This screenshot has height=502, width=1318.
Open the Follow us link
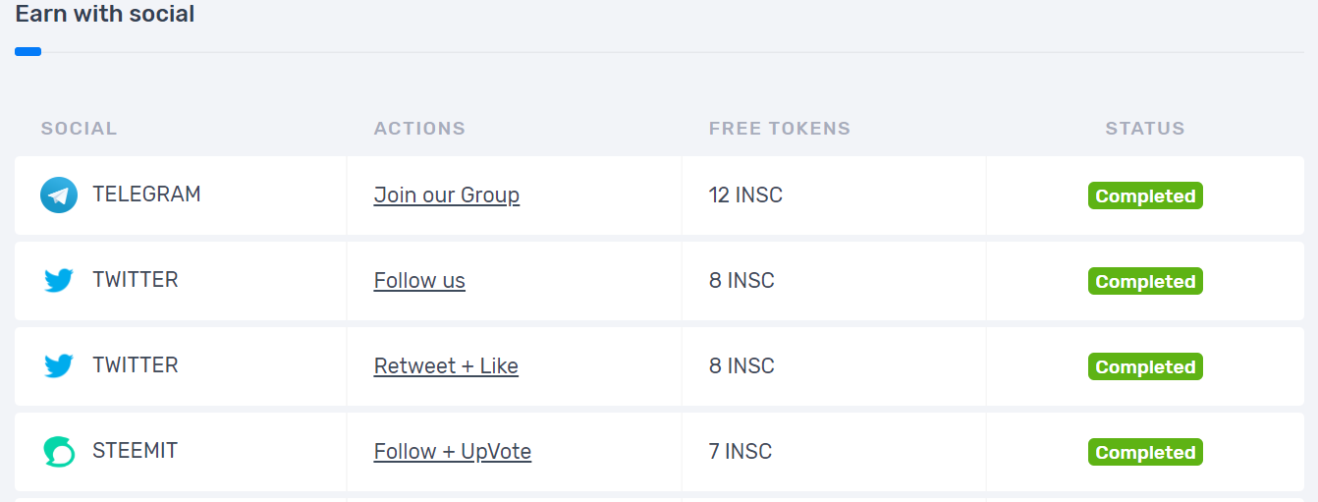(x=419, y=281)
